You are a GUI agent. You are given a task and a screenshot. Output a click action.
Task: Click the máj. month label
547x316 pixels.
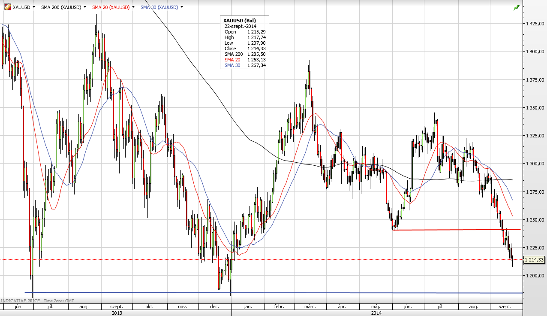click(x=375, y=307)
